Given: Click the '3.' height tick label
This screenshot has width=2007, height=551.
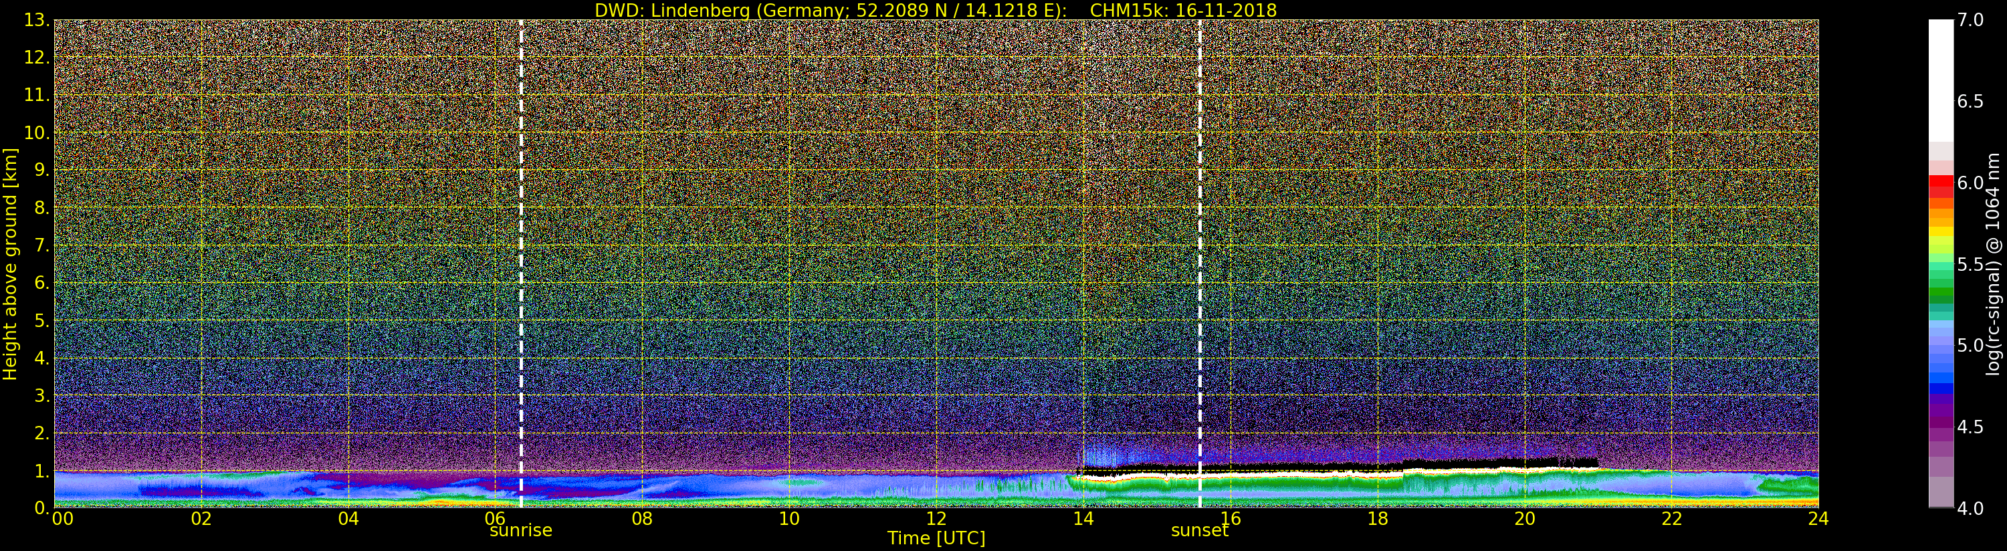Looking at the screenshot, I should [42, 395].
